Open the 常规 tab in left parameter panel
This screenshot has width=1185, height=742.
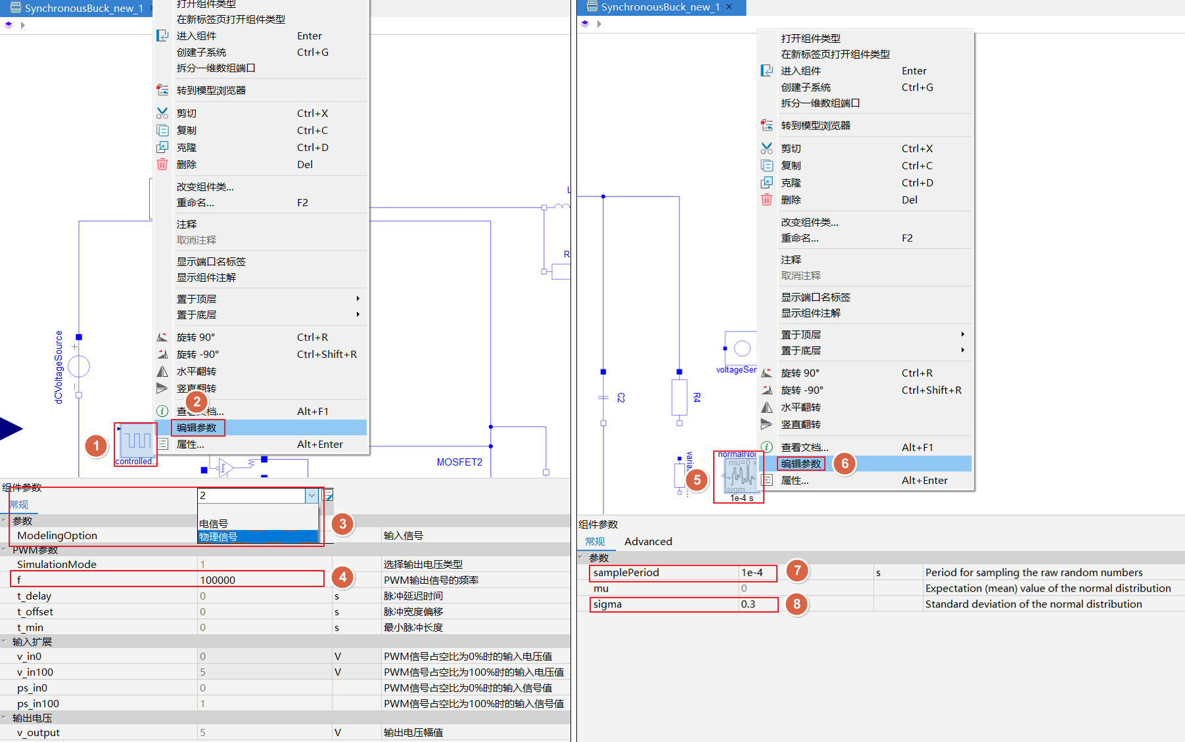[x=19, y=504]
